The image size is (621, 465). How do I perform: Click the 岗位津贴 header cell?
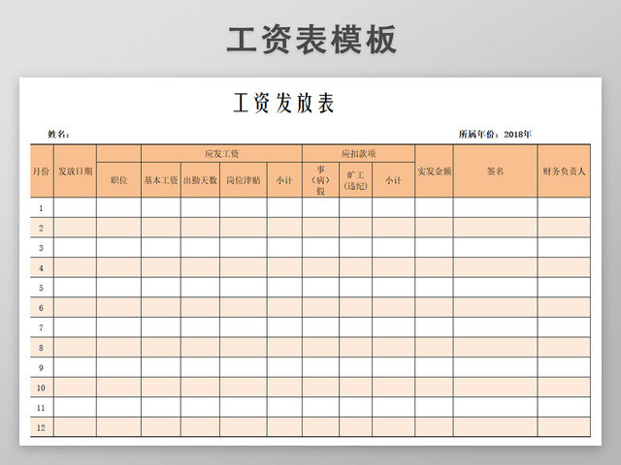point(244,180)
